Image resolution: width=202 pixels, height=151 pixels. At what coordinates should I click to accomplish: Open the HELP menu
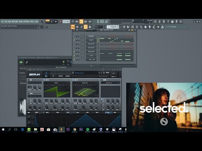tap(37, 21)
